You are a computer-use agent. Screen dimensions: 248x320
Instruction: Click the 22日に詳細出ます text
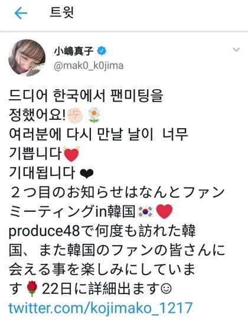point(101,289)
